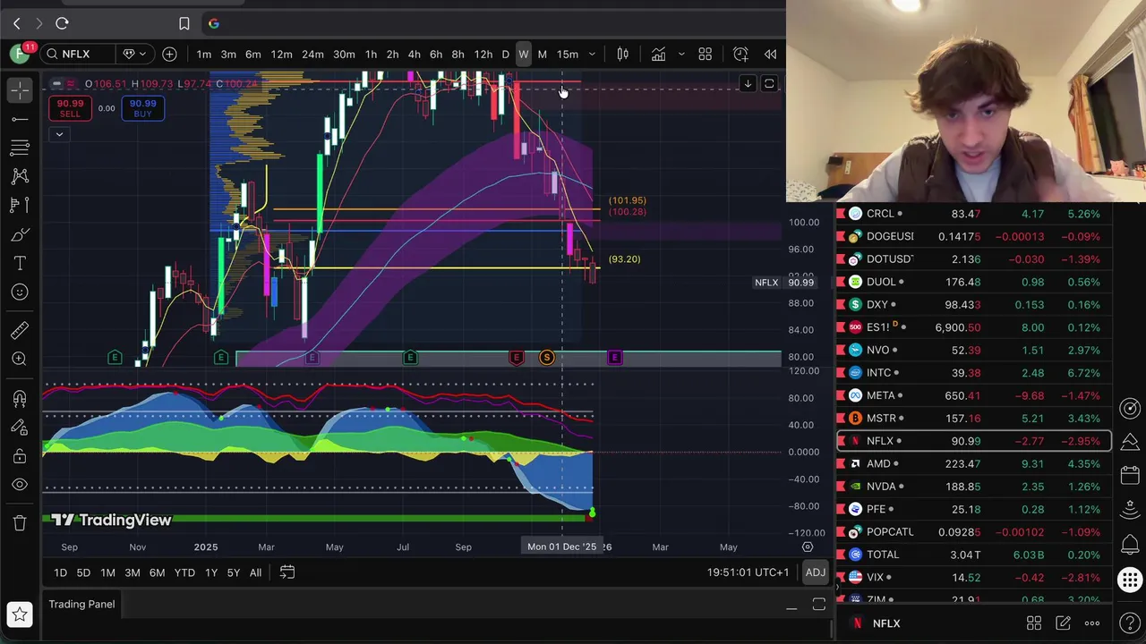Toggle stay in drawing mode
Viewport: 1146px width, 644px height.
(x=20, y=428)
